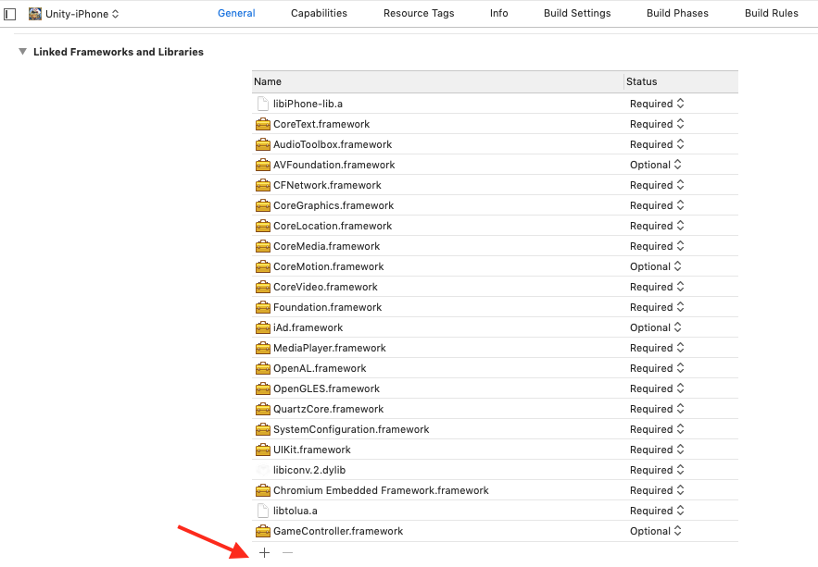Viewport: 818px width, 567px height.
Task: Select the libtolua.a name text
Action: coord(296,511)
